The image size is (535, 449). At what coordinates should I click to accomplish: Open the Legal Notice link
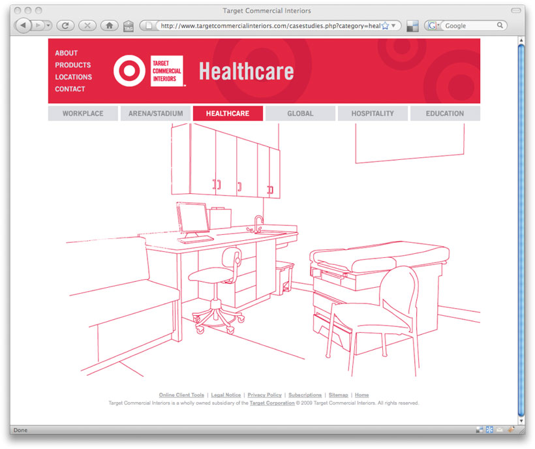226,395
